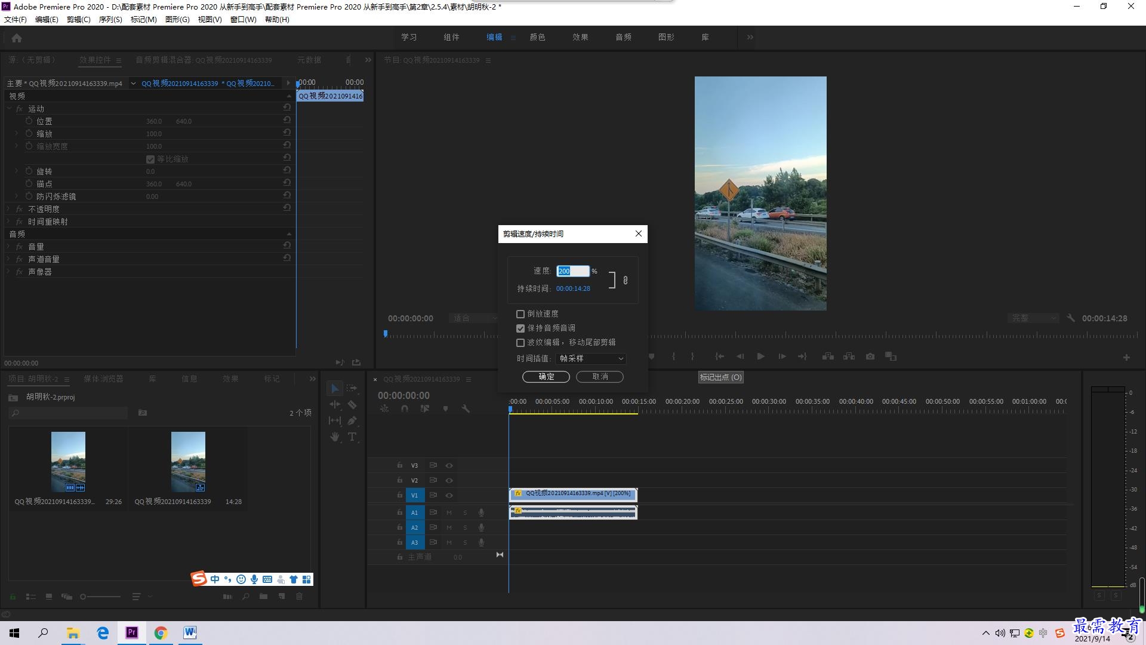
Task: Expand the Opacity effect group
Action: pyautogui.click(x=8, y=209)
